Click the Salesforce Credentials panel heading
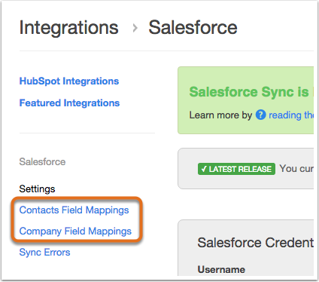This screenshot has width=319, height=282. click(x=255, y=243)
